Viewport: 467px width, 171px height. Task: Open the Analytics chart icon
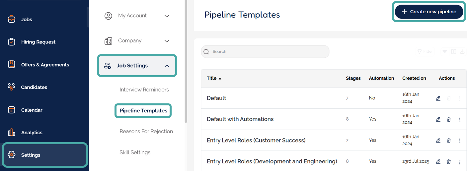[12, 132]
